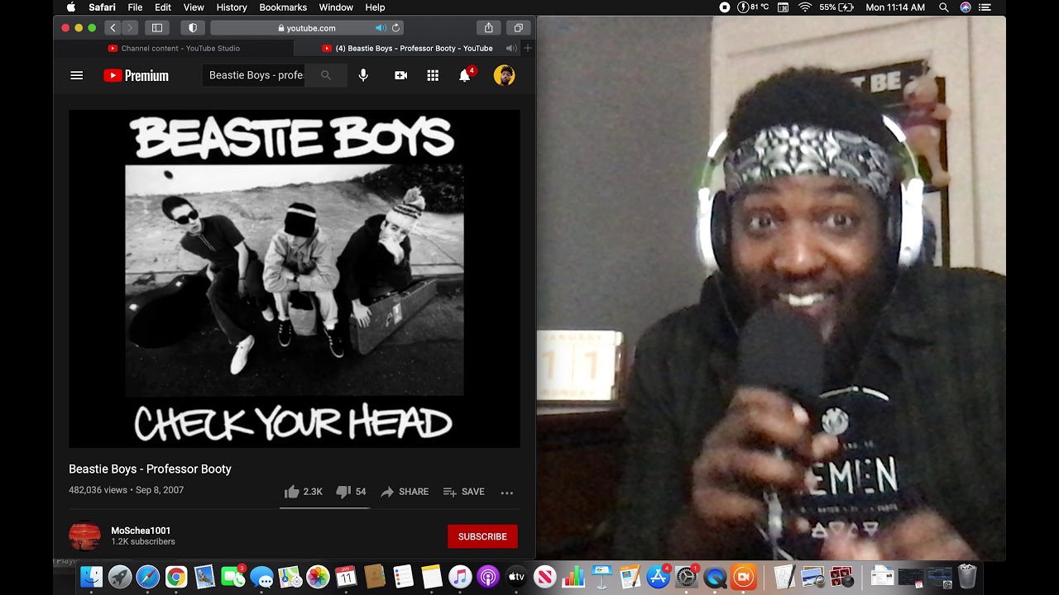Screen dimensions: 1059x595
Task: Open the Safari share sheet
Action: coord(489,27)
